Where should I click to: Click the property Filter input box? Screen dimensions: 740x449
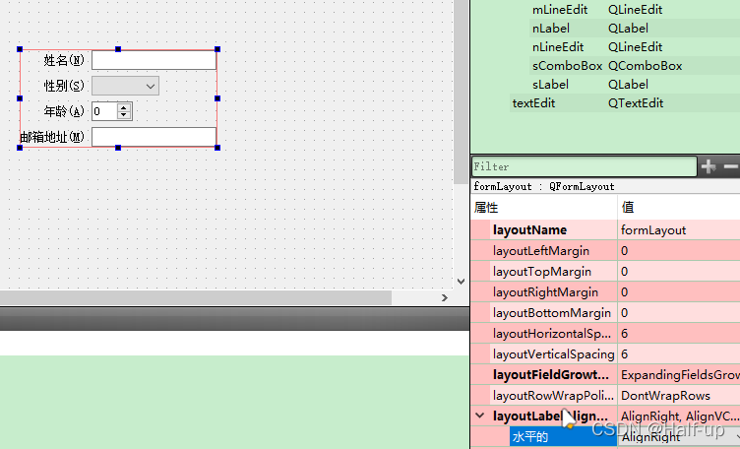(x=585, y=166)
